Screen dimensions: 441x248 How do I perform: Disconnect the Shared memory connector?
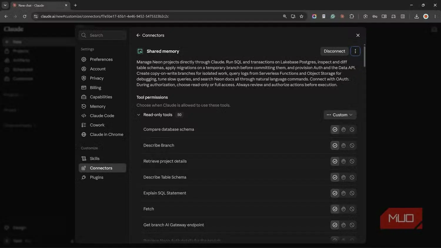(x=334, y=51)
